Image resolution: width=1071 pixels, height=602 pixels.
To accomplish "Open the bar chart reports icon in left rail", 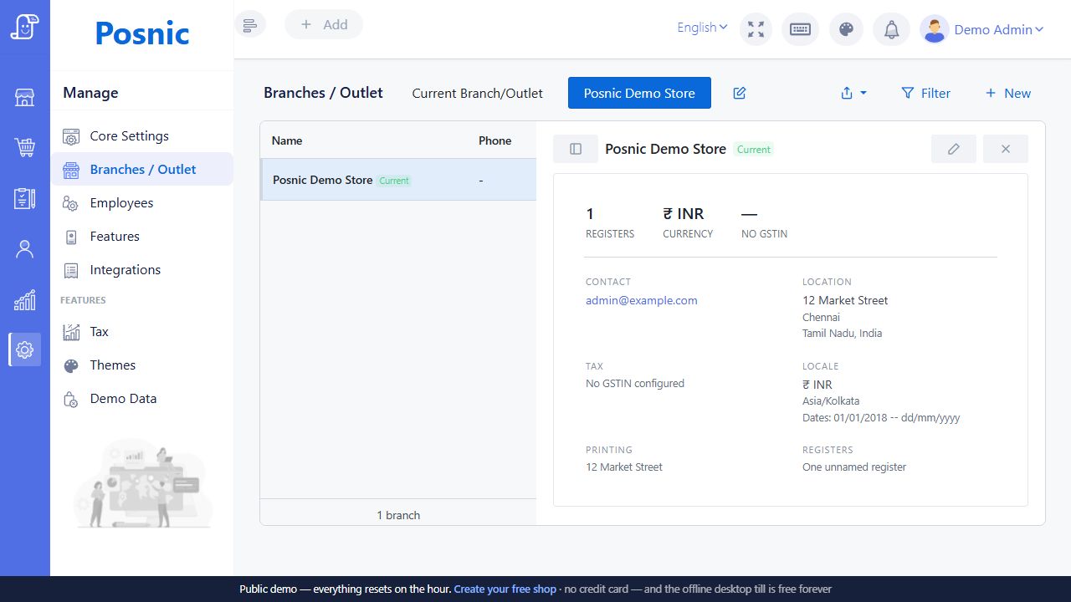I will tap(25, 299).
